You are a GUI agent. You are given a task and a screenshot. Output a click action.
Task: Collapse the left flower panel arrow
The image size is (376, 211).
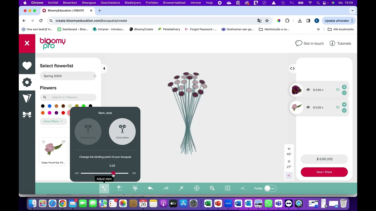tap(104, 69)
